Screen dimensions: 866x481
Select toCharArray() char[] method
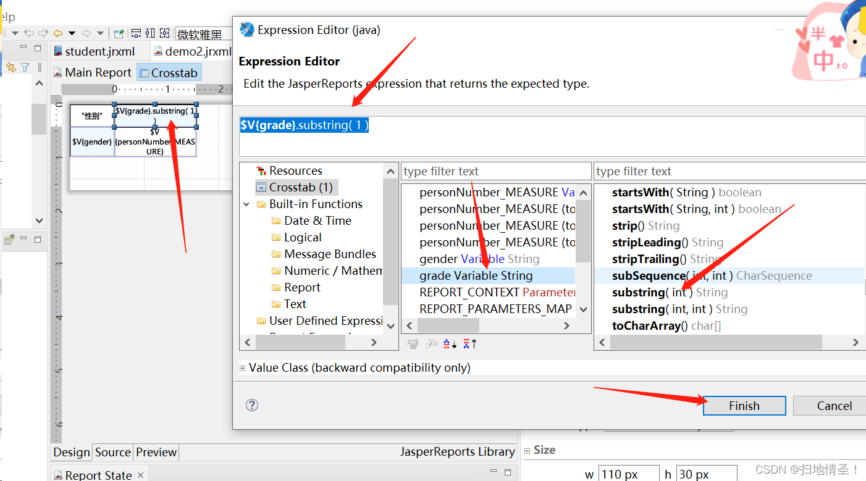point(666,325)
